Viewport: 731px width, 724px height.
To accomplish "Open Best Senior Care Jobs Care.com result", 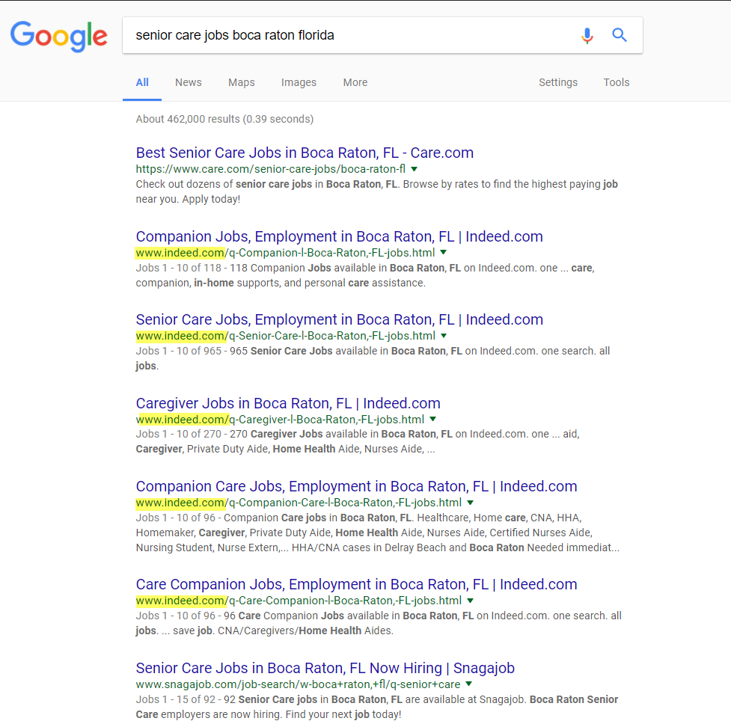I will point(305,153).
